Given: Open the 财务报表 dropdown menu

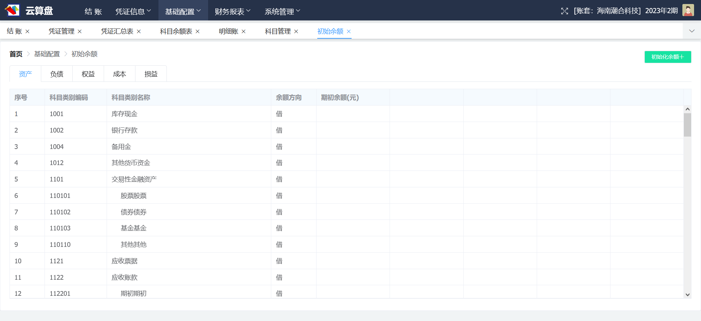Looking at the screenshot, I should pyautogui.click(x=233, y=11).
